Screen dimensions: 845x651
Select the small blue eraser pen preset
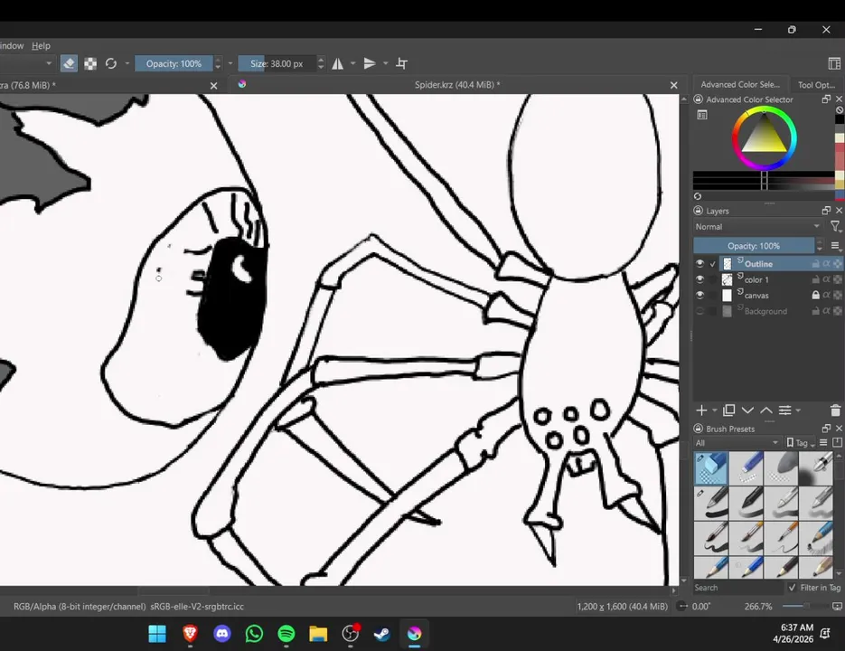tap(746, 468)
